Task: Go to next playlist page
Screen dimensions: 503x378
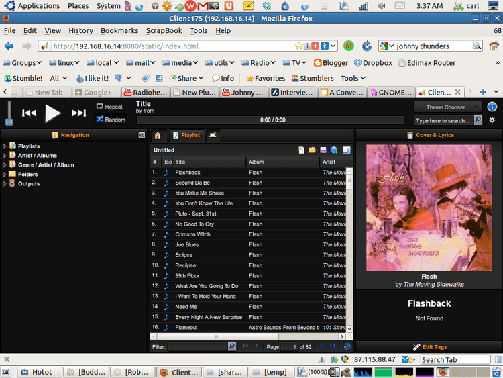Action: 321,346
